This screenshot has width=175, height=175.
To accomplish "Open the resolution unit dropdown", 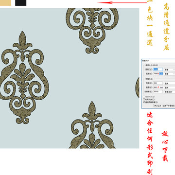I will pyautogui.click(x=170, y=92).
